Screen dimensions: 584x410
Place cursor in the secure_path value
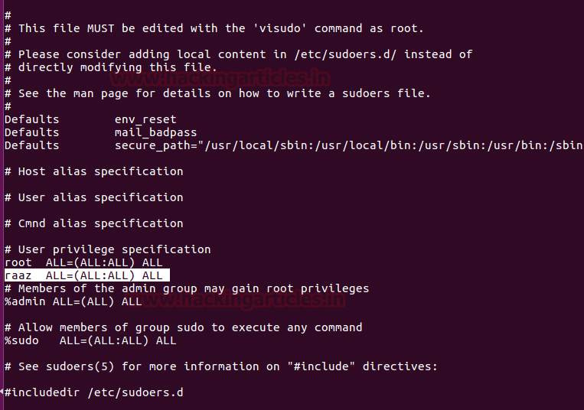(344, 145)
